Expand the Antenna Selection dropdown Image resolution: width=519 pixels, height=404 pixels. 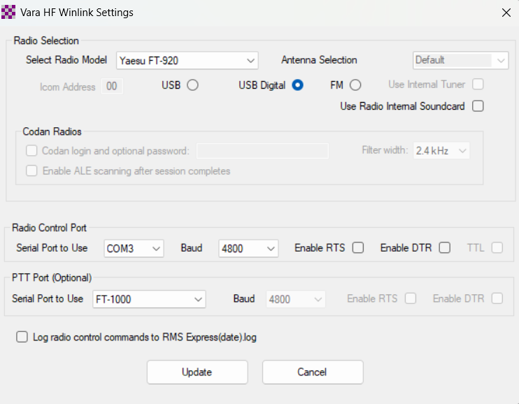[x=460, y=61]
